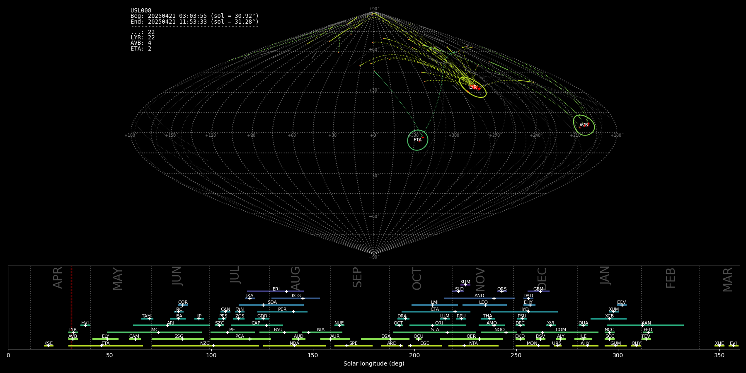The image size is (746, 373).
Task: Click the AVB radiant circle on sky map
Action: 584,125
